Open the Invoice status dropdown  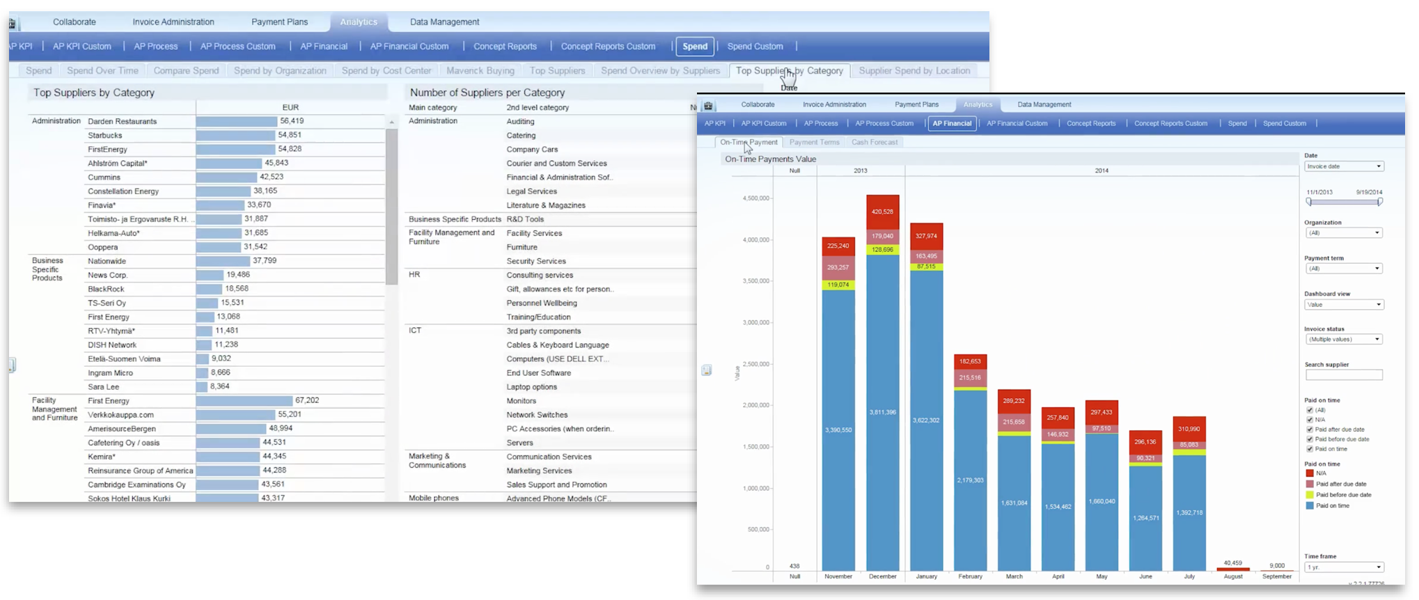point(1343,340)
